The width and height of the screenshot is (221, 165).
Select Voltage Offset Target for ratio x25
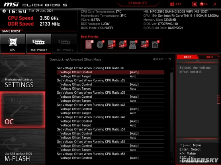[x=110, y=89]
